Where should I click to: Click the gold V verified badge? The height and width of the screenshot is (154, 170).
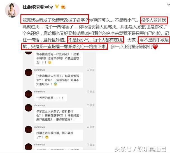[x=57, y=7]
